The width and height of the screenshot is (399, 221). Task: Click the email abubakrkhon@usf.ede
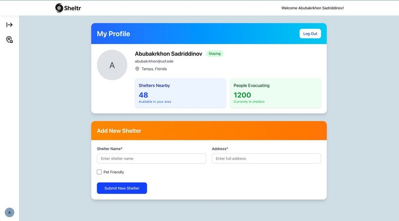pos(154,61)
